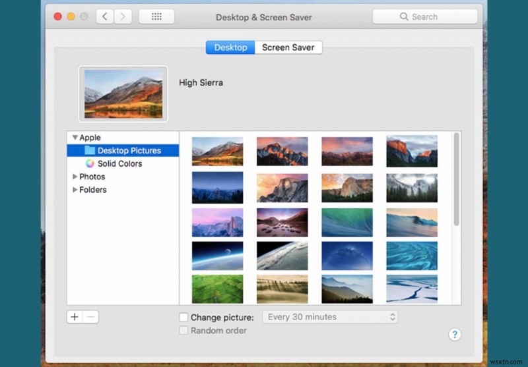Select the Desktop tab

click(x=230, y=47)
